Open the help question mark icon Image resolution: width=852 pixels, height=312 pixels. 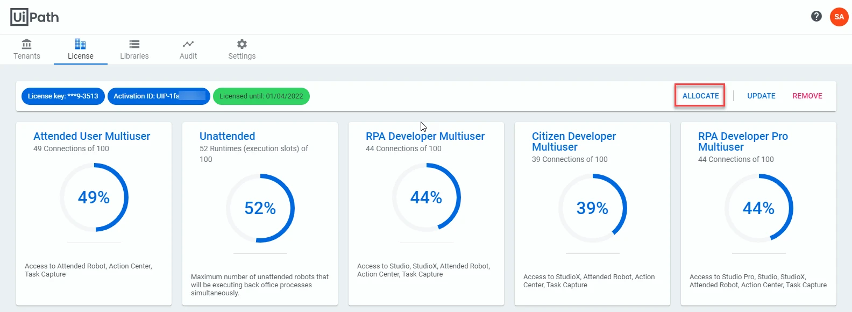coord(816,16)
